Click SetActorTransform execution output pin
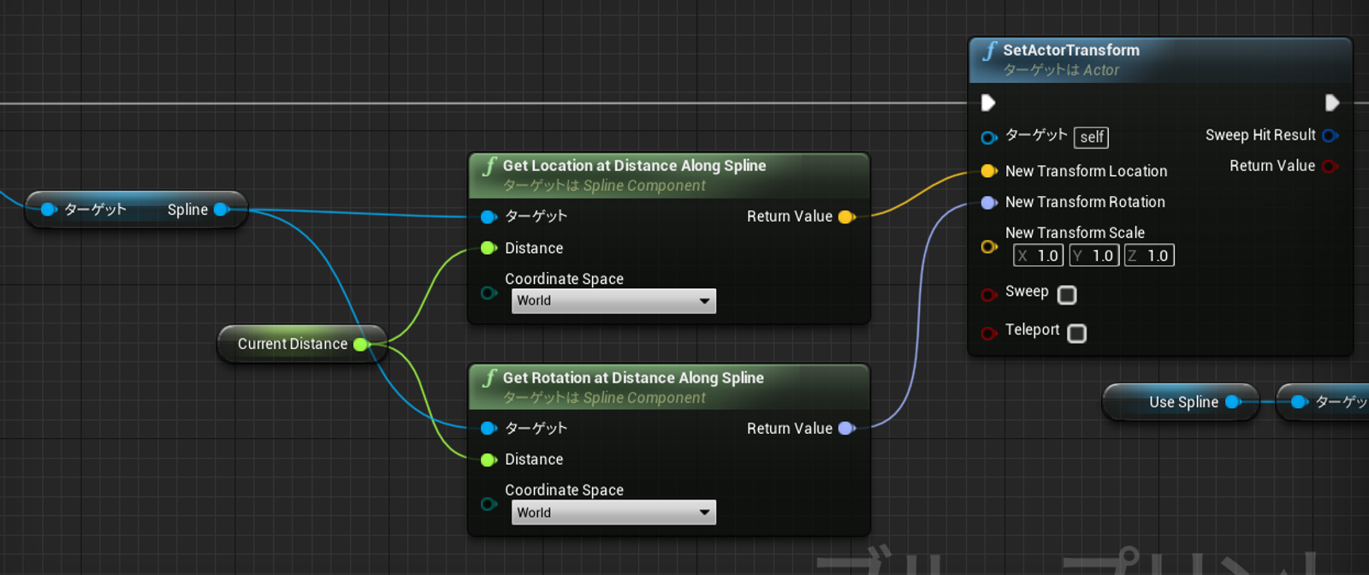The width and height of the screenshot is (1369, 575). click(1332, 103)
